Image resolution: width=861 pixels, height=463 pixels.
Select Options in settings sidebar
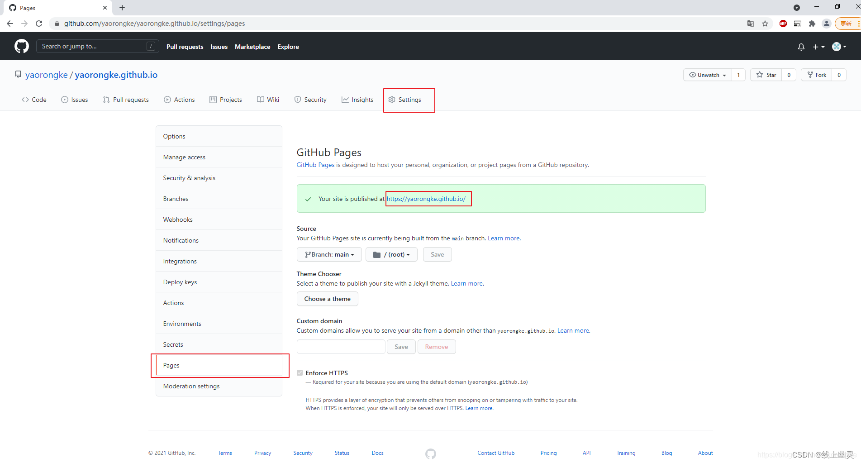point(219,136)
